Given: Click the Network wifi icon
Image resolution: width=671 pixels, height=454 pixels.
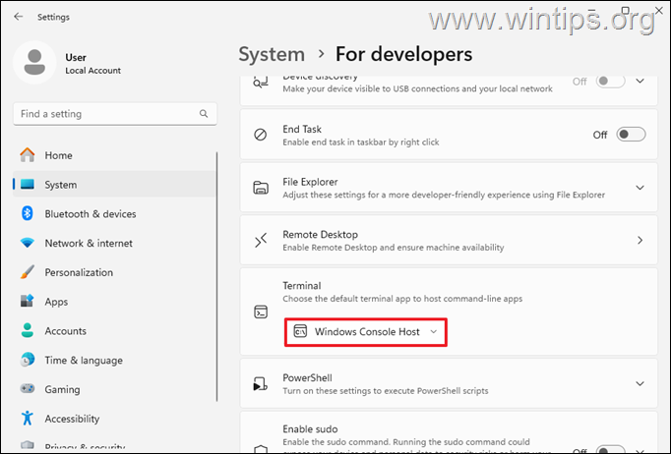Looking at the screenshot, I should [28, 243].
